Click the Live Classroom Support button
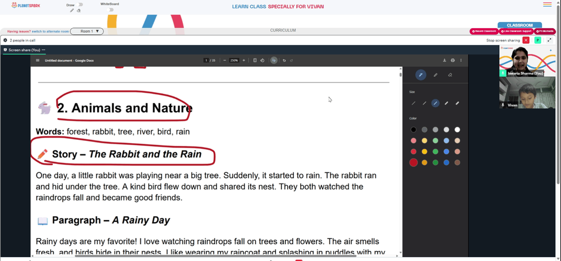 [516, 31]
